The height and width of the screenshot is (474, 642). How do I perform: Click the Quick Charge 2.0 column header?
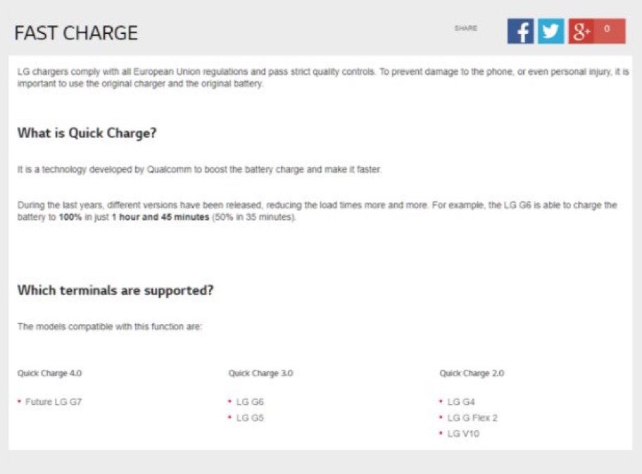point(472,373)
